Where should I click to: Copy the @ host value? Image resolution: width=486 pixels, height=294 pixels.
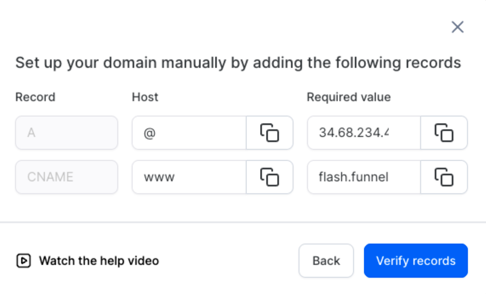coord(269,133)
